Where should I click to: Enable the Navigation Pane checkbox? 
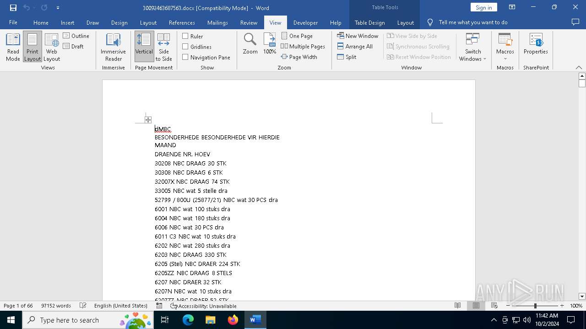pos(206,57)
